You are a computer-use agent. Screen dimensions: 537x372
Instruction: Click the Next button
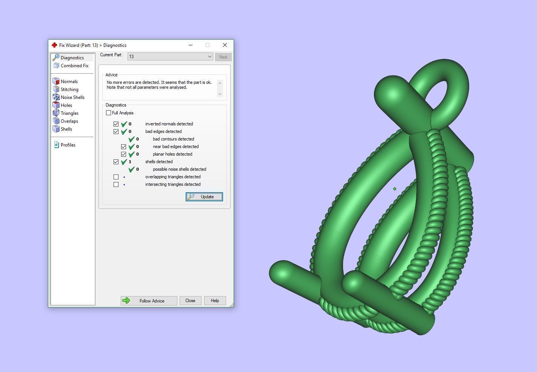(x=223, y=57)
